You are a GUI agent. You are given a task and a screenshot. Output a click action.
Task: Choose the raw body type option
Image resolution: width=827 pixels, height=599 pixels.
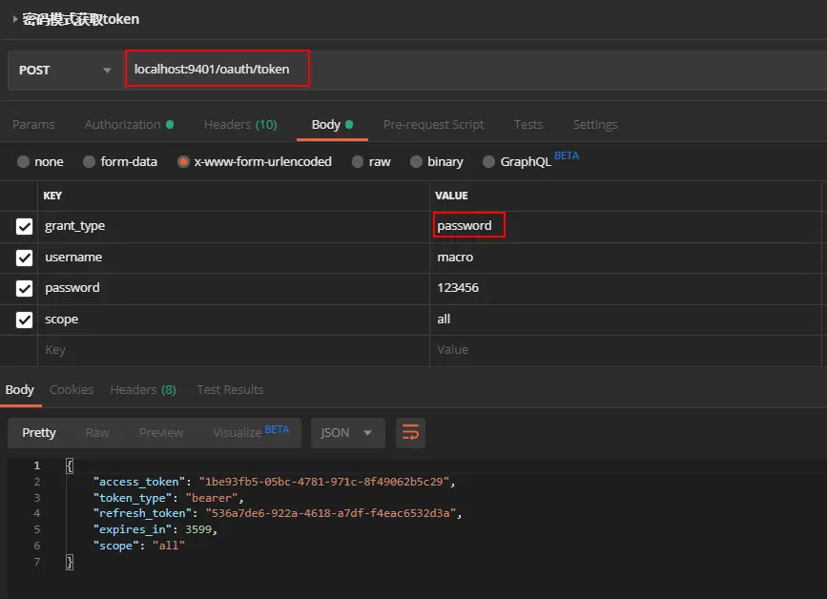pyautogui.click(x=358, y=162)
